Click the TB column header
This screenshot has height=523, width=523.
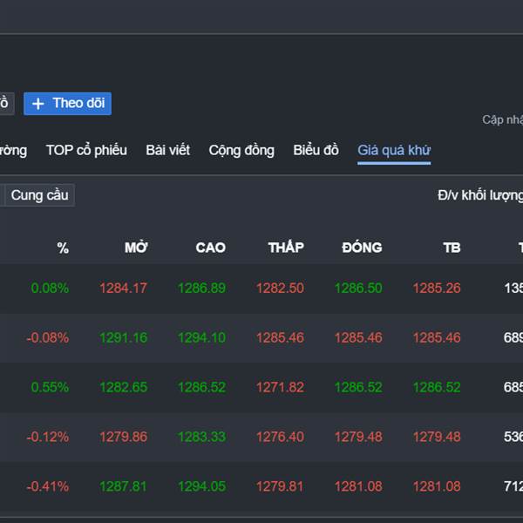tap(452, 248)
